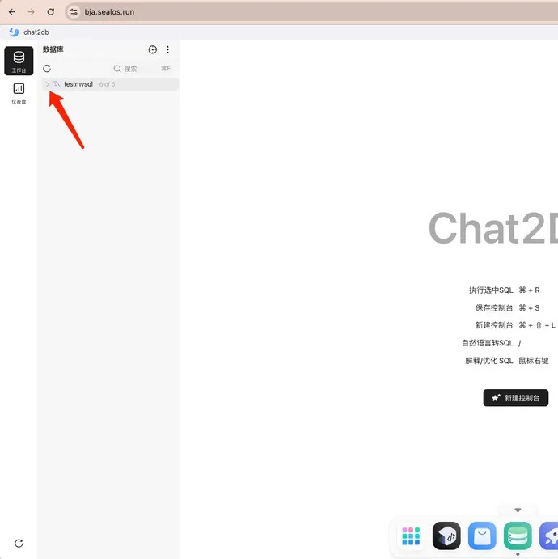Viewport: 558px width, 559px height.
Task: Click the 自然语言转SQL hint text
Action: point(488,343)
